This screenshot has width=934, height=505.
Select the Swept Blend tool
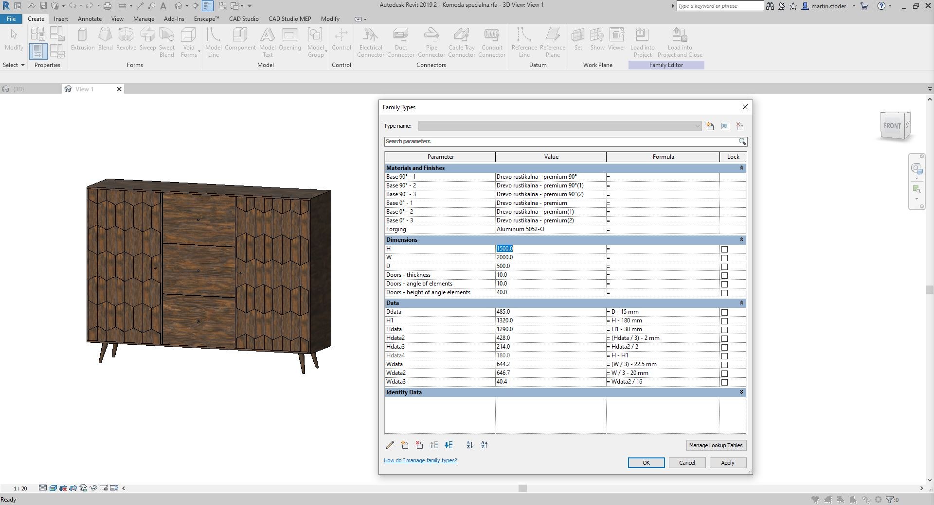tap(167, 42)
